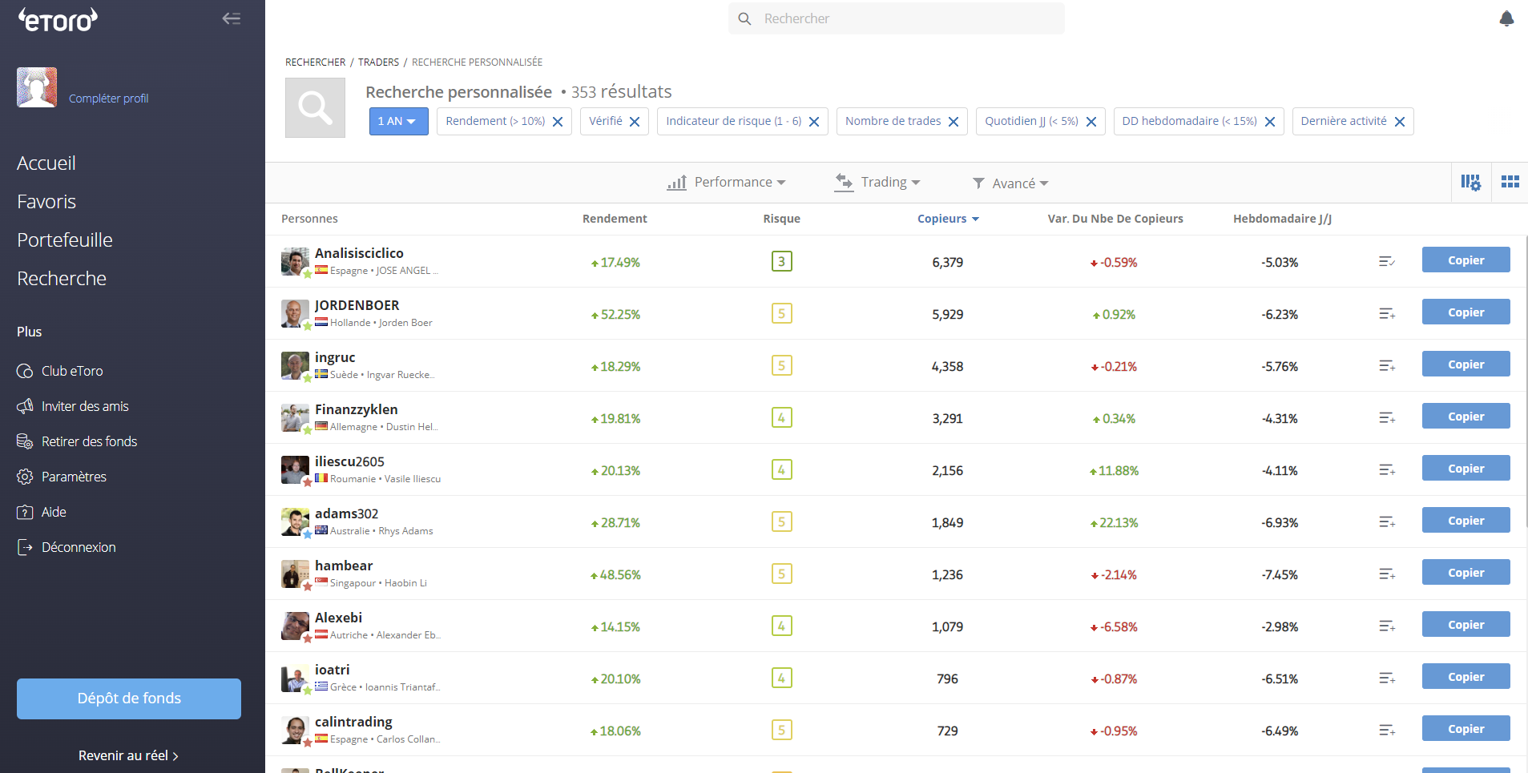
Task: Click the eToro logo
Action: click(58, 19)
